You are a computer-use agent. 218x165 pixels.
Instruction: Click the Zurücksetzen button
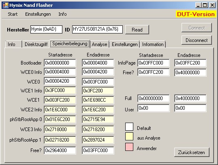pos(192,152)
